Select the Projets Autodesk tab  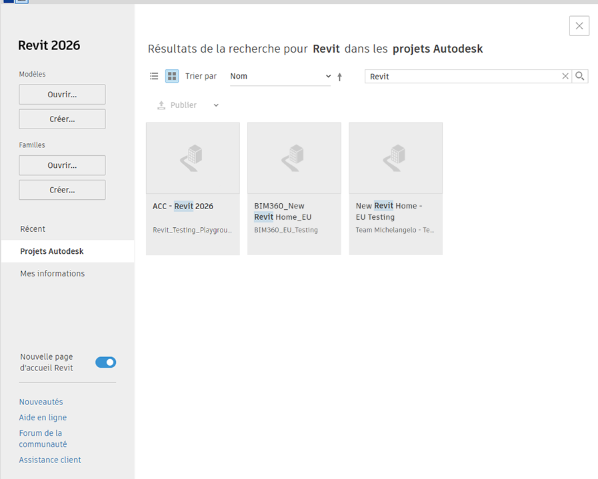tap(52, 252)
